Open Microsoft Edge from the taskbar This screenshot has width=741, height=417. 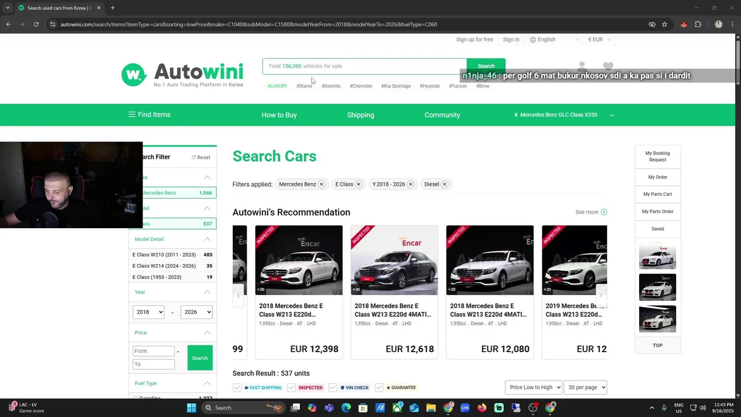pyautogui.click(x=346, y=408)
